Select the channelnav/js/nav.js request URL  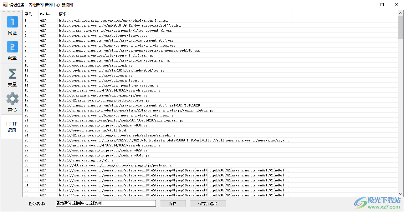coord(103,95)
